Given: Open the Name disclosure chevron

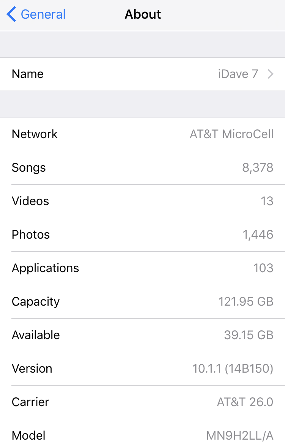Looking at the screenshot, I should click(x=271, y=74).
